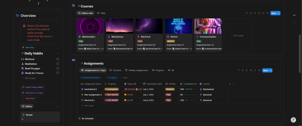
Task: Click the search icon in Courses toolbar
Action: [259, 13]
